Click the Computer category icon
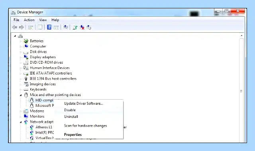Image resolution: width=255 pixels, height=151 pixels. pos(26,46)
